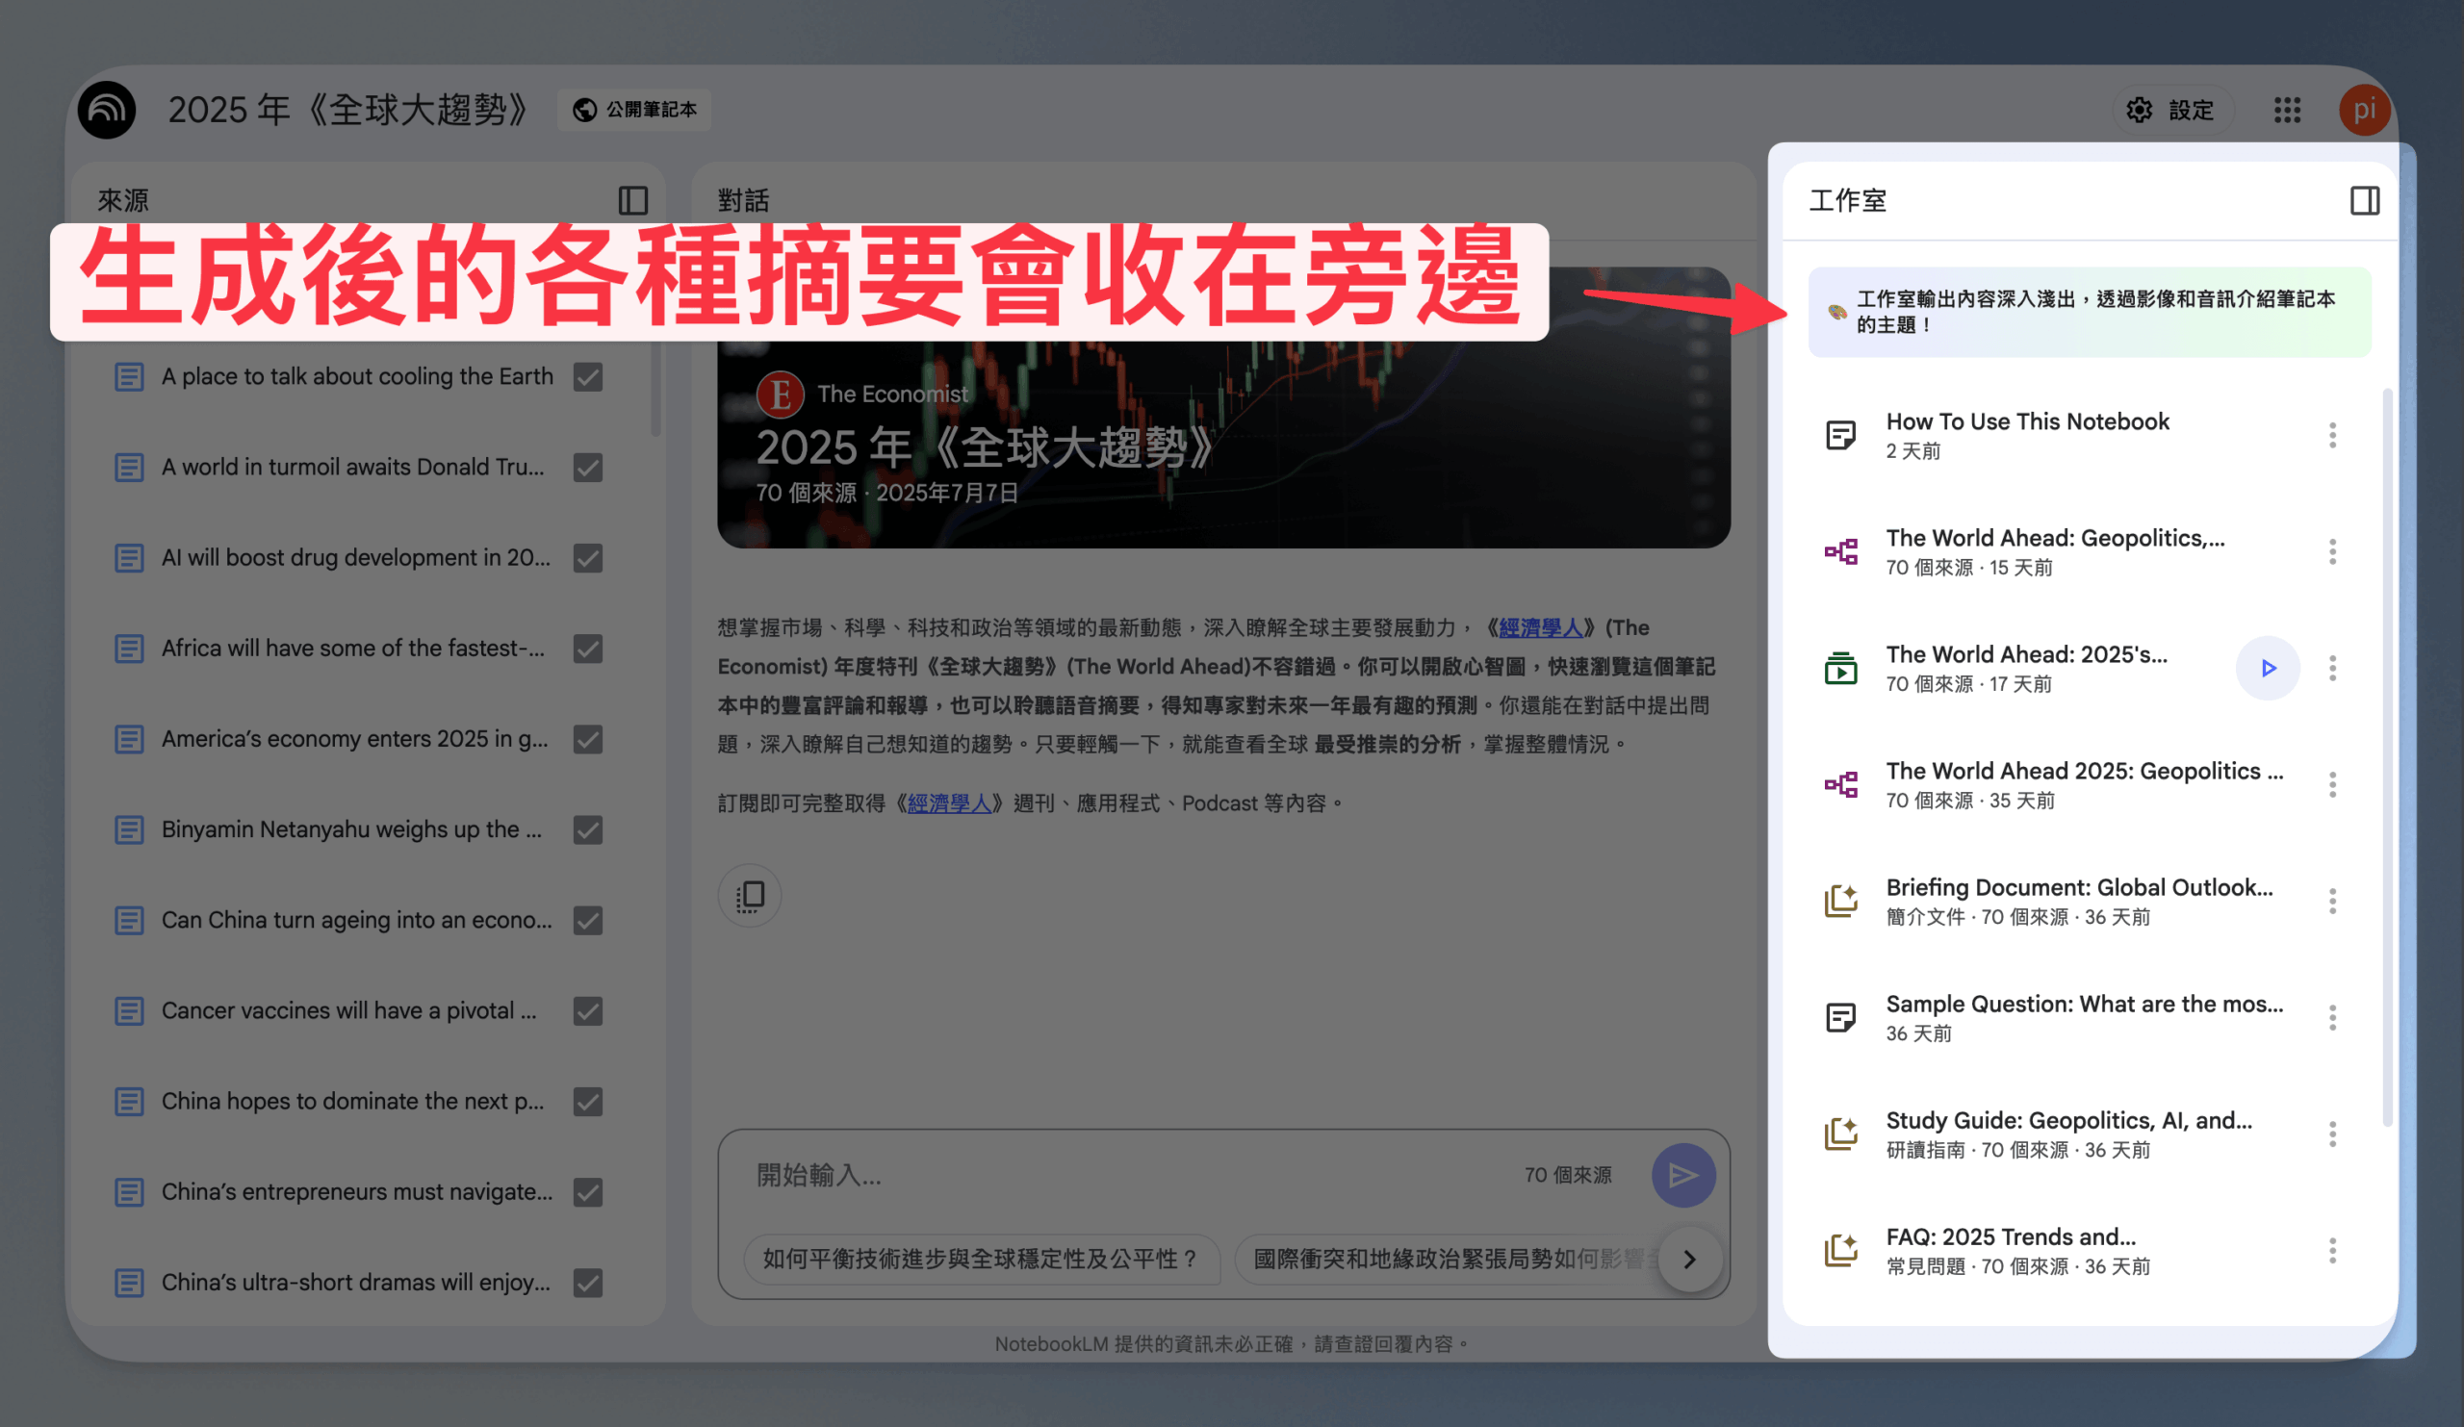Send the chat message with the arrow button
The height and width of the screenshot is (1427, 2464).
pyautogui.click(x=1682, y=1175)
